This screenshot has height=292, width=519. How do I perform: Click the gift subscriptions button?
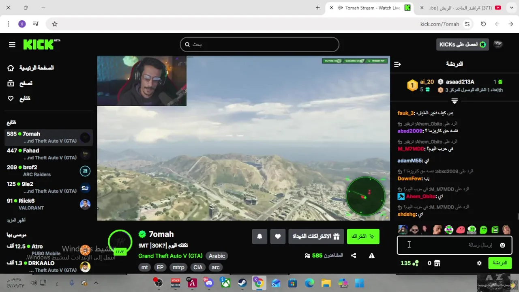point(316,236)
